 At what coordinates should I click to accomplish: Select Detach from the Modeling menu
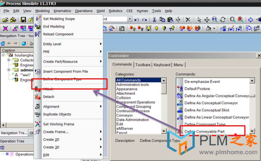(49, 97)
